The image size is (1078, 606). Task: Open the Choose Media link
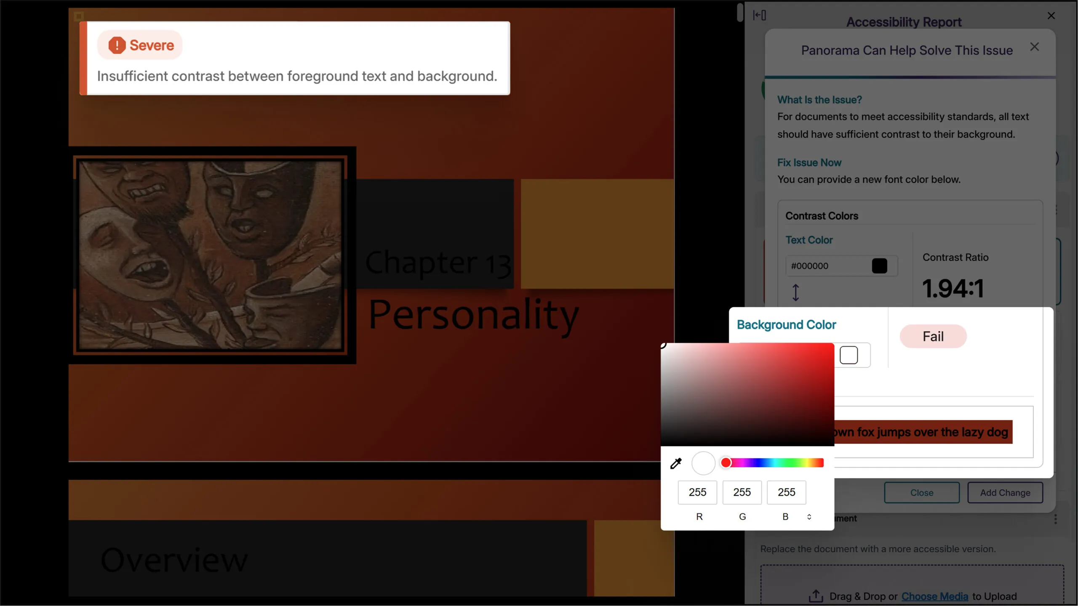pyautogui.click(x=934, y=596)
